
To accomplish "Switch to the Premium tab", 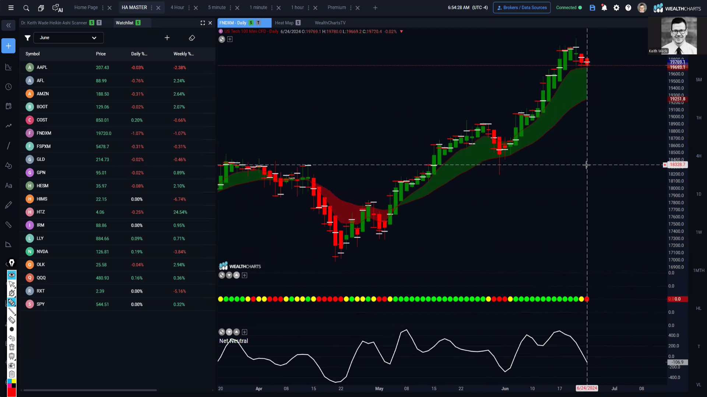I will (337, 7).
